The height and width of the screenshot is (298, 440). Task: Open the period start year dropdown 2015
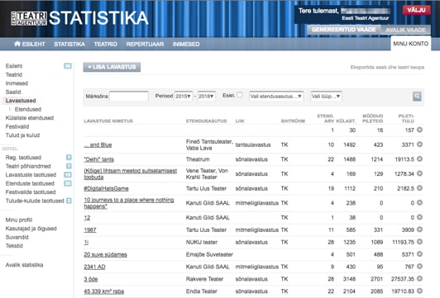(x=184, y=96)
